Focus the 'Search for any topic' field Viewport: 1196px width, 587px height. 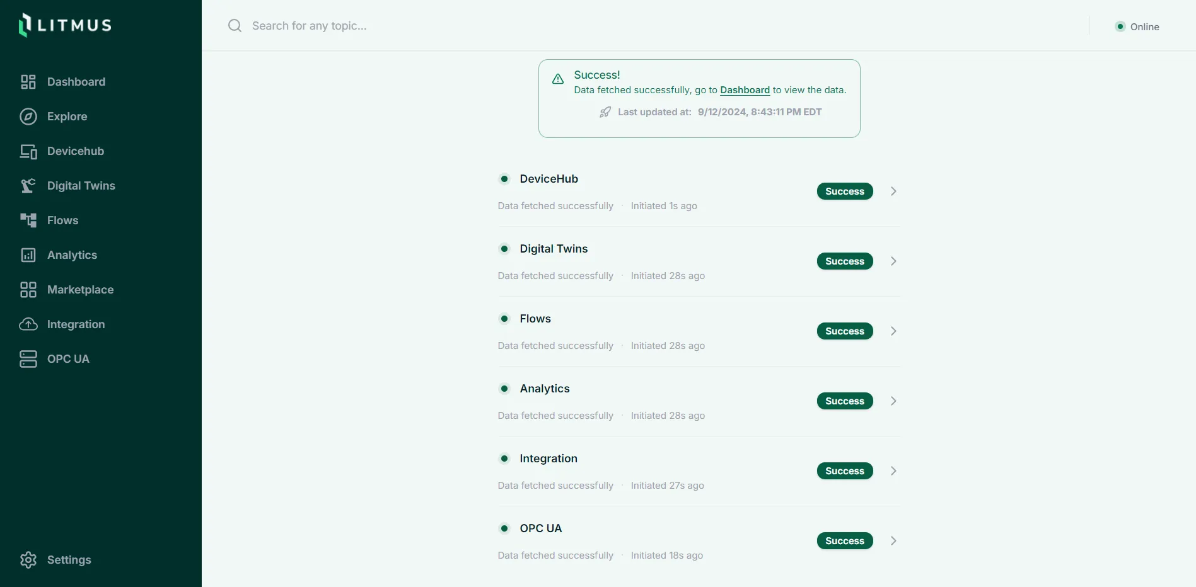click(x=656, y=26)
